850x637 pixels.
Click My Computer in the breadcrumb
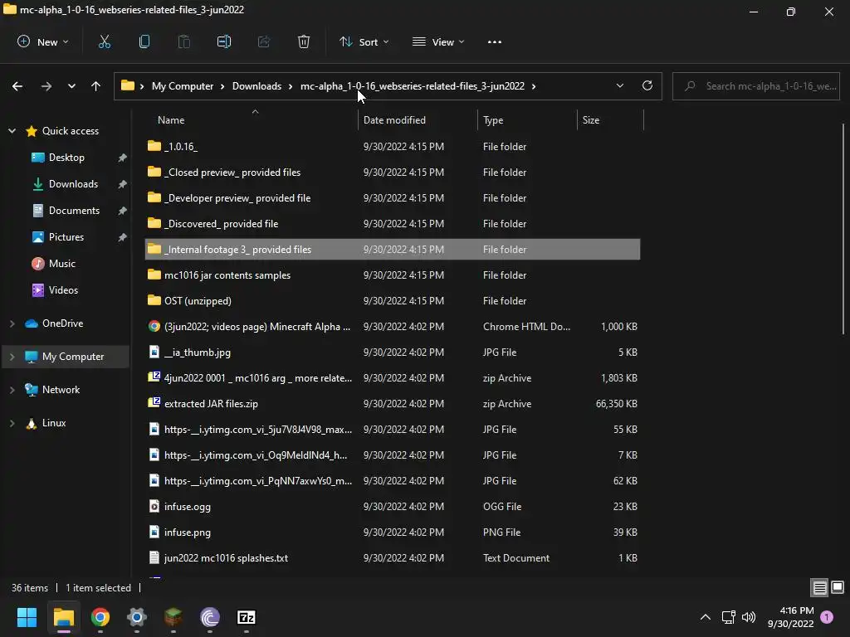click(x=183, y=86)
